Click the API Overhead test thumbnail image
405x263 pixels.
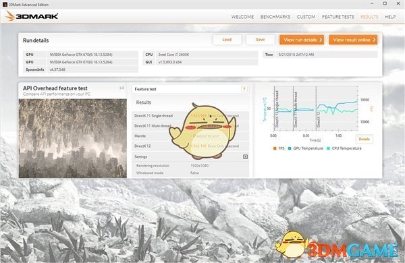(x=73, y=138)
